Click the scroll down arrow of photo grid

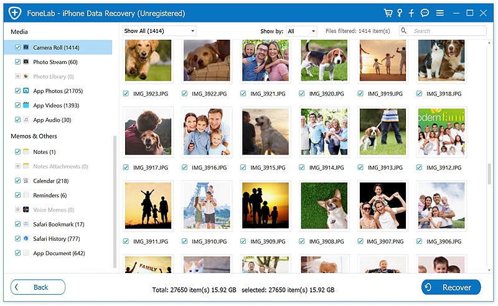coord(489,269)
